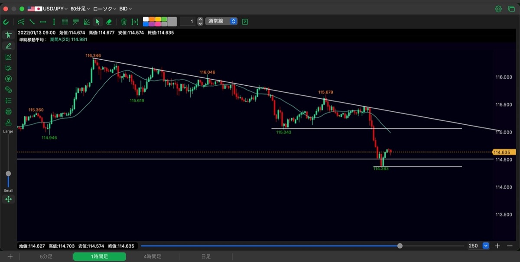Click the green arrow icon beside line style

pos(245,22)
